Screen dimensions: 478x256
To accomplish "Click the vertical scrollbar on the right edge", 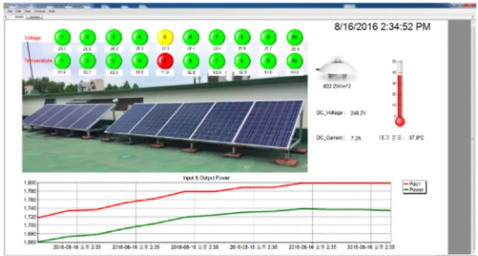I will tap(474, 137).
